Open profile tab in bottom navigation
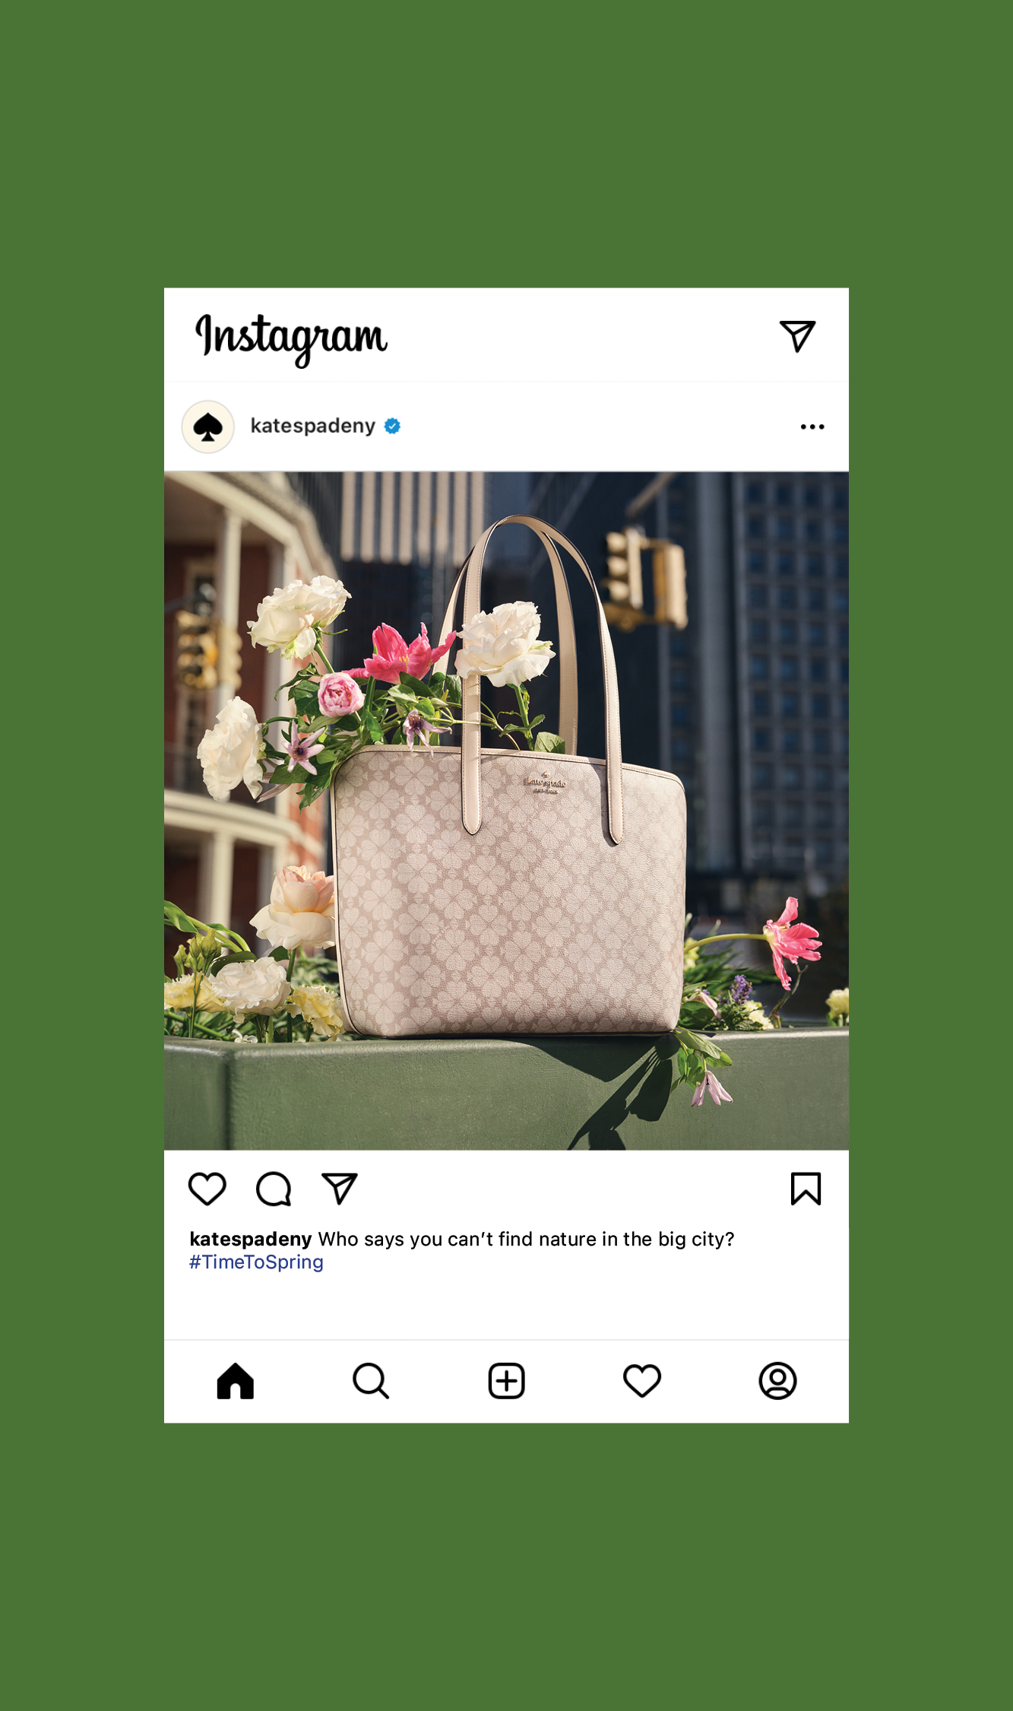This screenshot has height=1711, width=1013. click(x=777, y=1381)
